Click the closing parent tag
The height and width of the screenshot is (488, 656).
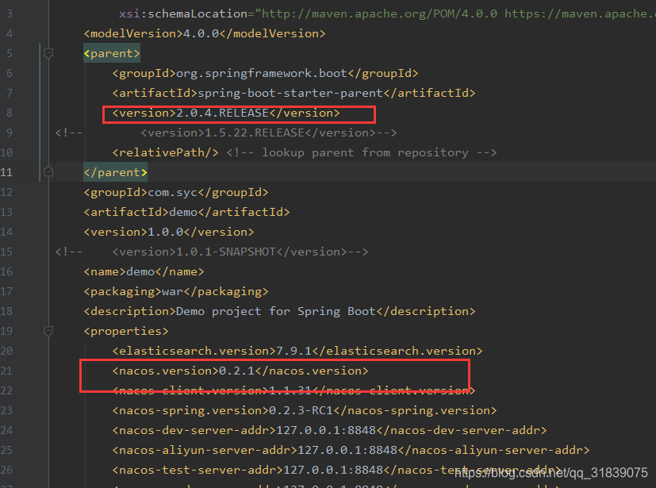click(x=115, y=172)
